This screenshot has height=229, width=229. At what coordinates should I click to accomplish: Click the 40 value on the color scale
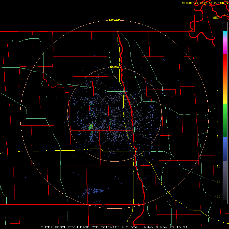[219, 91]
